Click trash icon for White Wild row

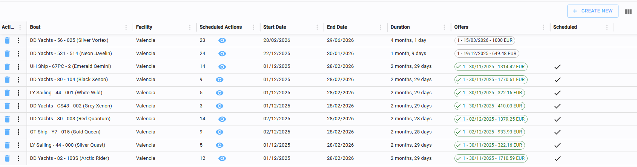click(7, 93)
